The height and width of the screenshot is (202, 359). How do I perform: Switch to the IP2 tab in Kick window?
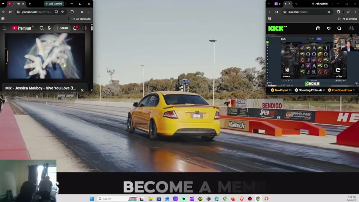click(278, 4)
